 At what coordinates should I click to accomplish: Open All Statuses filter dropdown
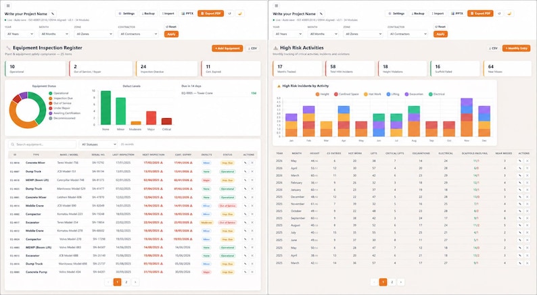click(x=98, y=144)
